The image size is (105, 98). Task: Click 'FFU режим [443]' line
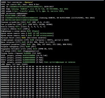click(20, 51)
